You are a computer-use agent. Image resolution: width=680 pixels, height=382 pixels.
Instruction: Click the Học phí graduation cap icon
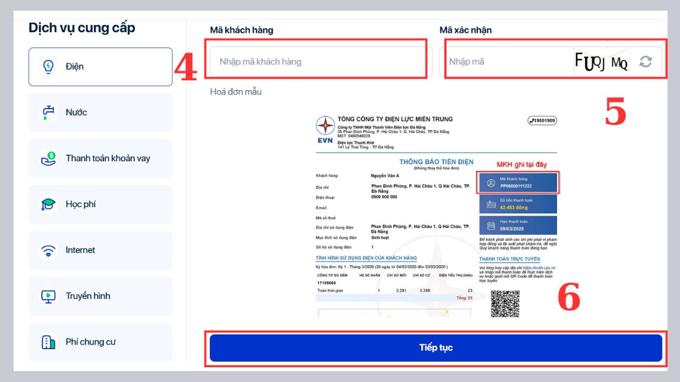49,204
